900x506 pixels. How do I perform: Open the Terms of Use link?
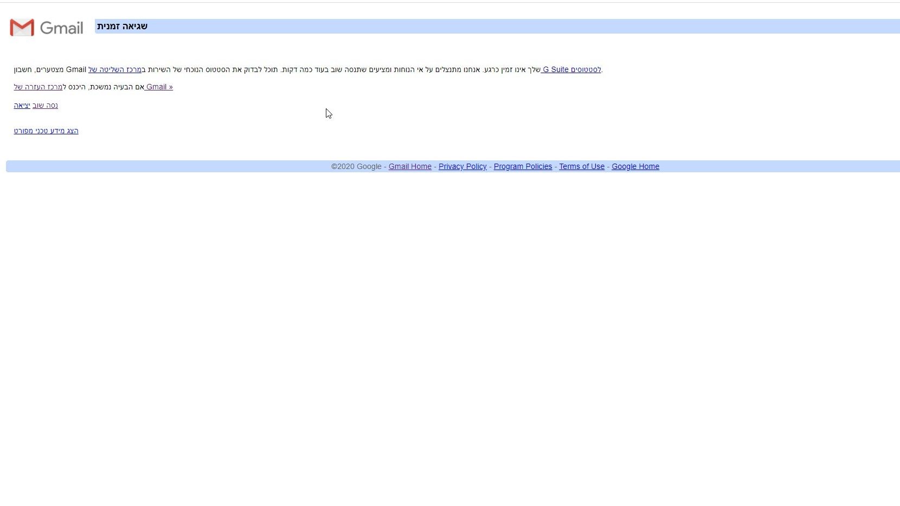click(x=582, y=166)
